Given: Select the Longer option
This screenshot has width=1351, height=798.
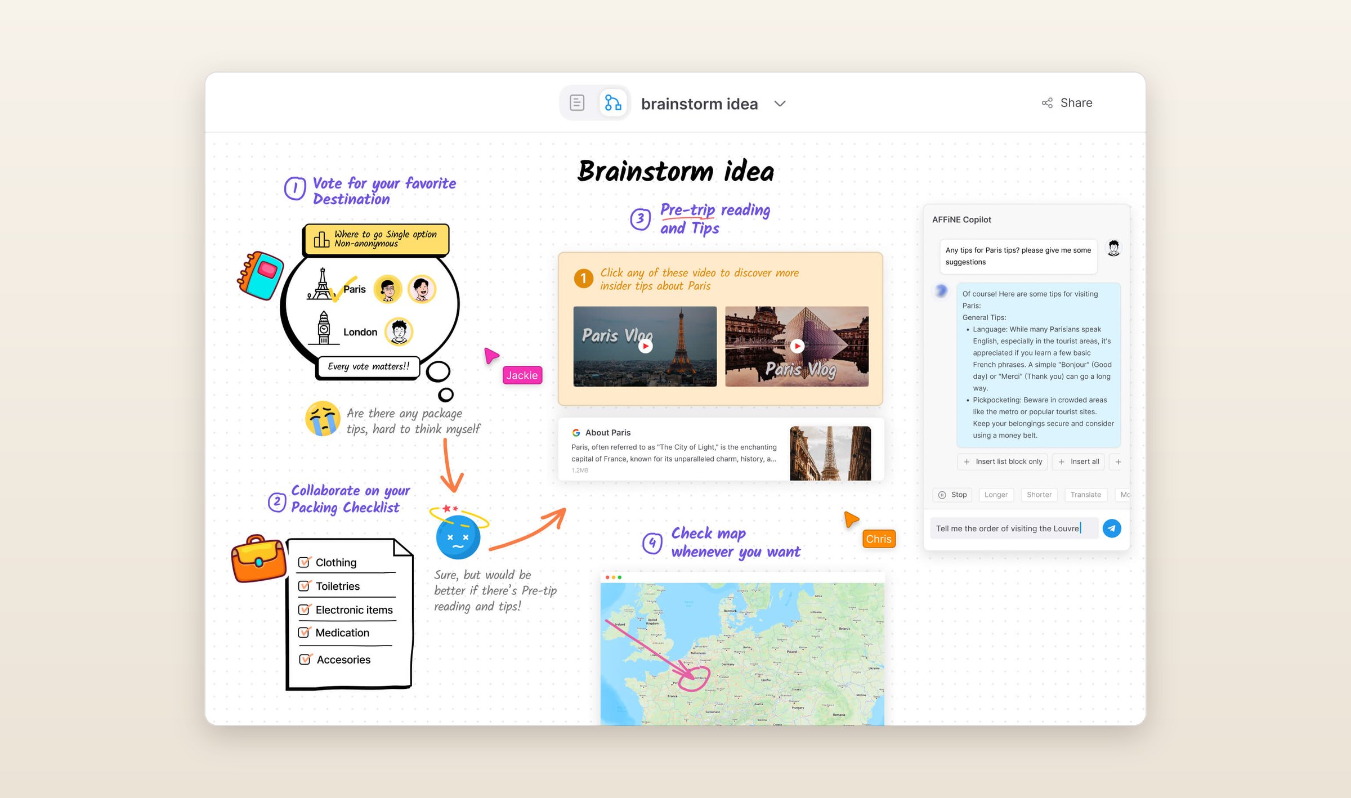Looking at the screenshot, I should click(996, 495).
